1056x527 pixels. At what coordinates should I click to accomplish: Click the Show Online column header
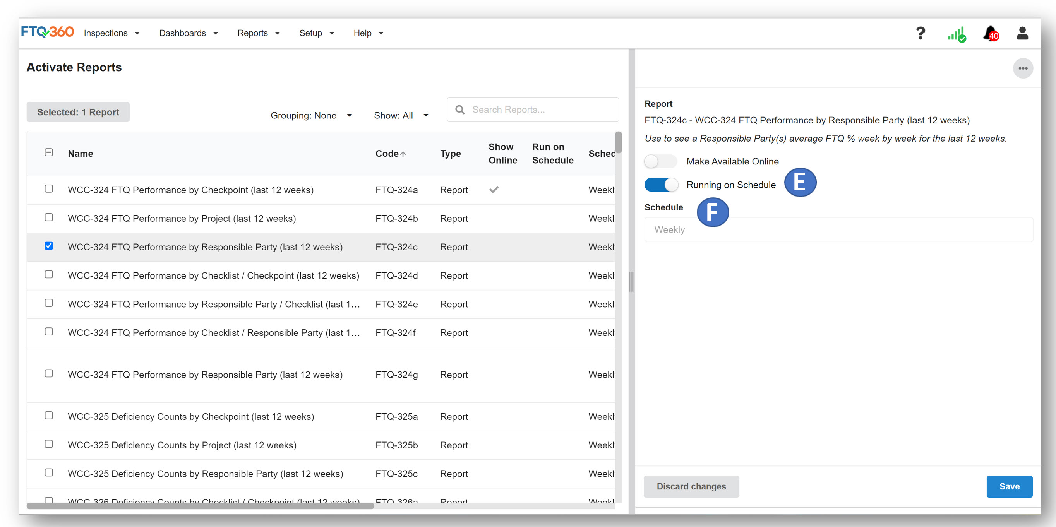pyautogui.click(x=502, y=154)
